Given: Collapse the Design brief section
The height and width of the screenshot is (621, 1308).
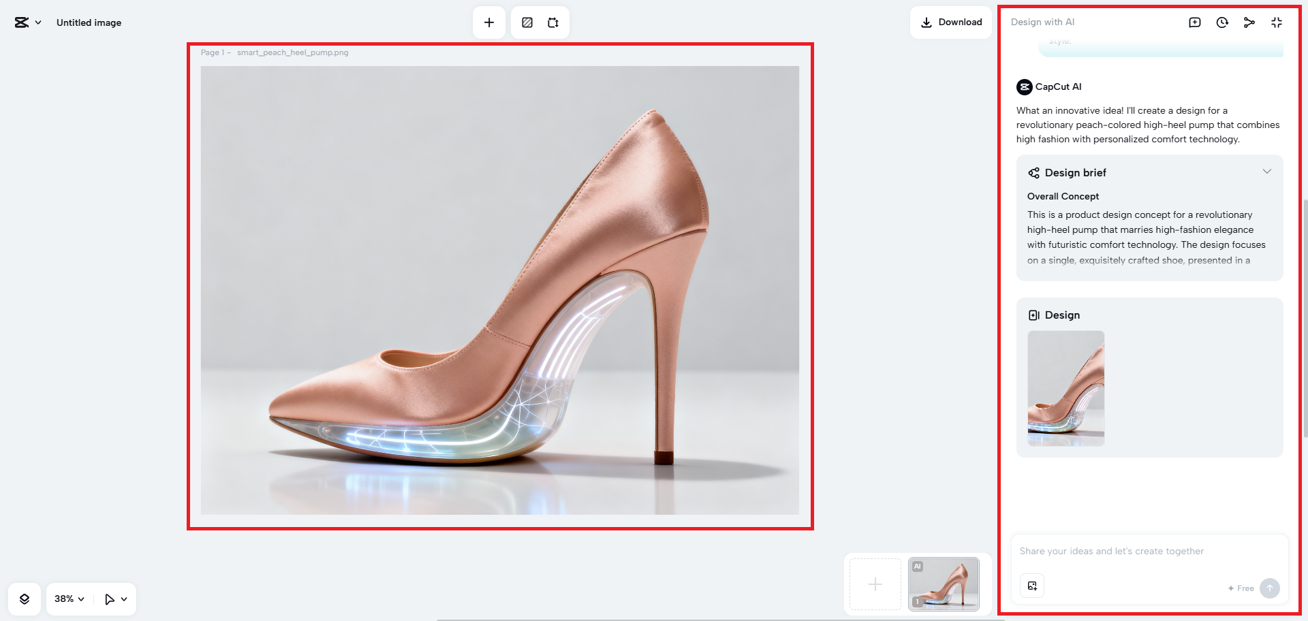Looking at the screenshot, I should point(1267,172).
